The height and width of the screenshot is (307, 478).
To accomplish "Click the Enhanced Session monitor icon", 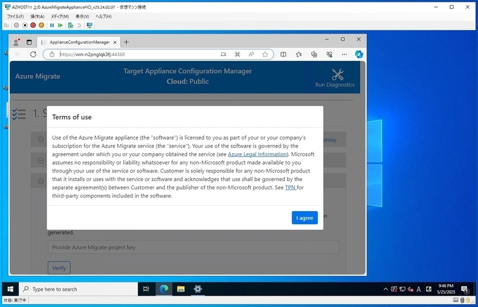I will (89, 25).
